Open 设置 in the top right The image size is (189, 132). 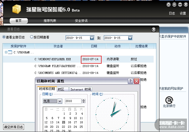coord(183,13)
